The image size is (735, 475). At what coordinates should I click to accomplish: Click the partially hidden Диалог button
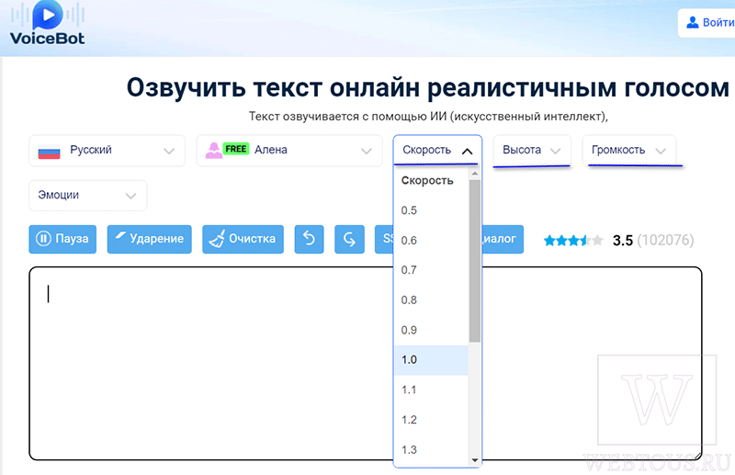tap(503, 239)
